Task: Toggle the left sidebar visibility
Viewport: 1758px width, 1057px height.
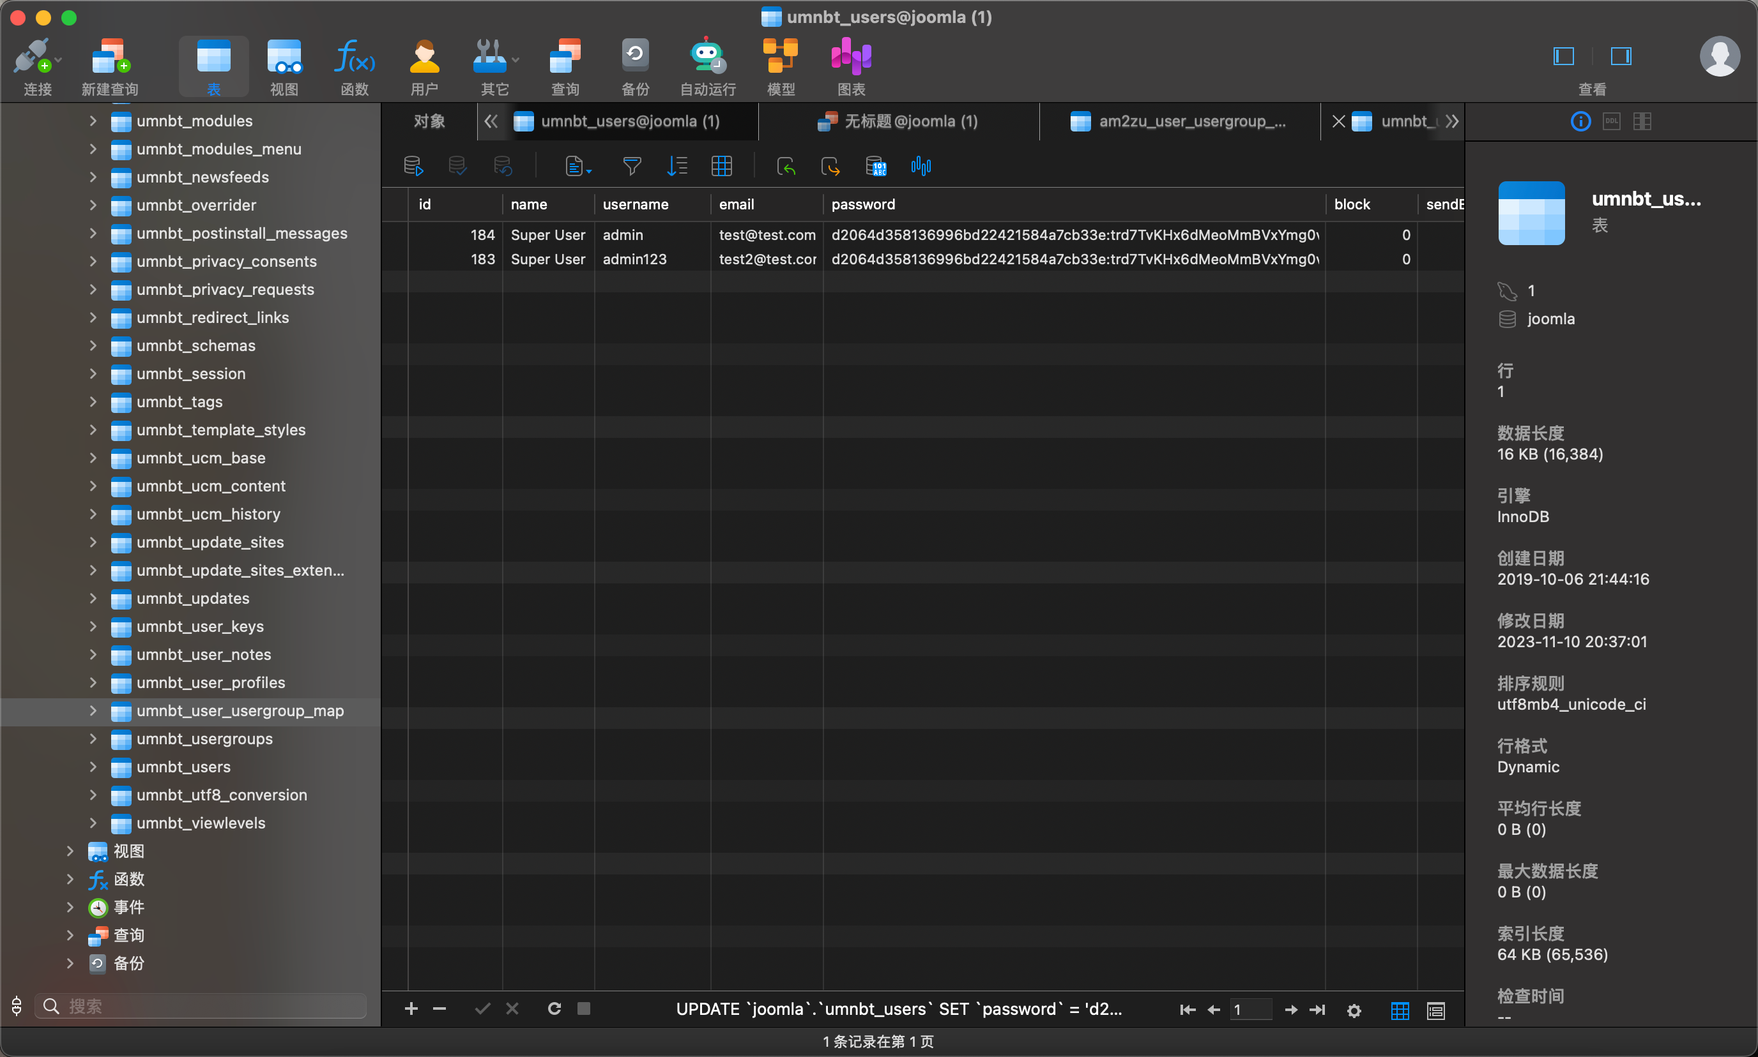Action: pos(1563,56)
